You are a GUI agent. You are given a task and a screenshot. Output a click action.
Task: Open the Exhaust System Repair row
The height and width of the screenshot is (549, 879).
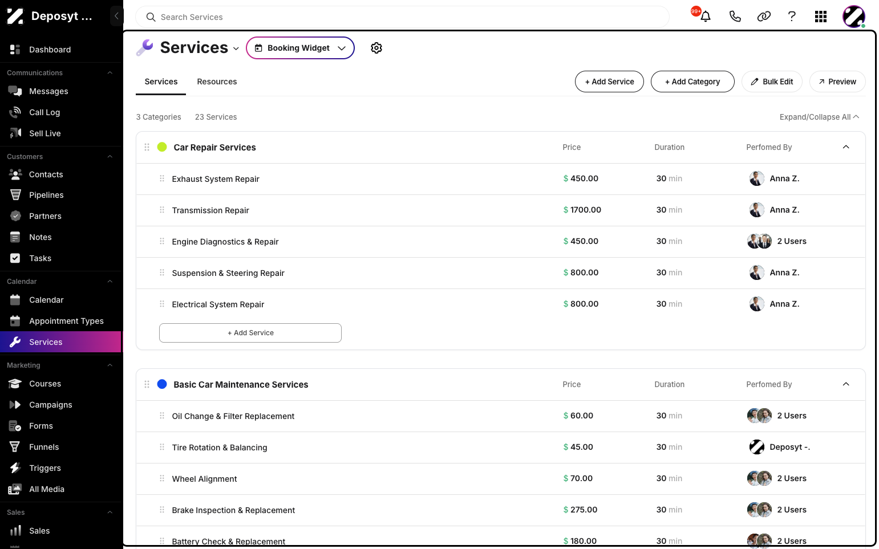coord(501,179)
